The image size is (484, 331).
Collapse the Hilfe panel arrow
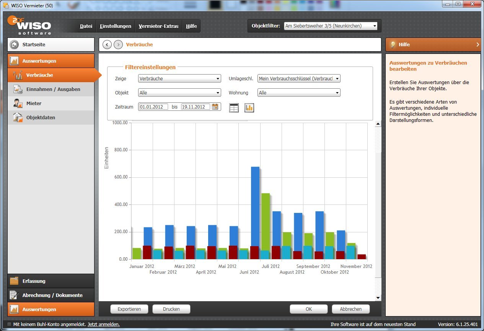477,45
